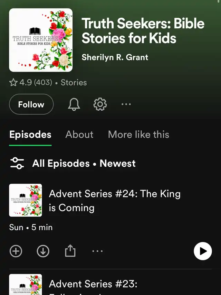Select the Episodes tab

pos(30,135)
